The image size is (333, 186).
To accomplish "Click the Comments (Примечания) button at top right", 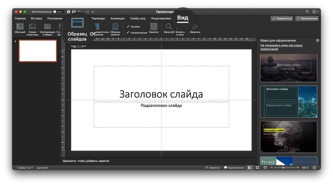I will [307, 18].
